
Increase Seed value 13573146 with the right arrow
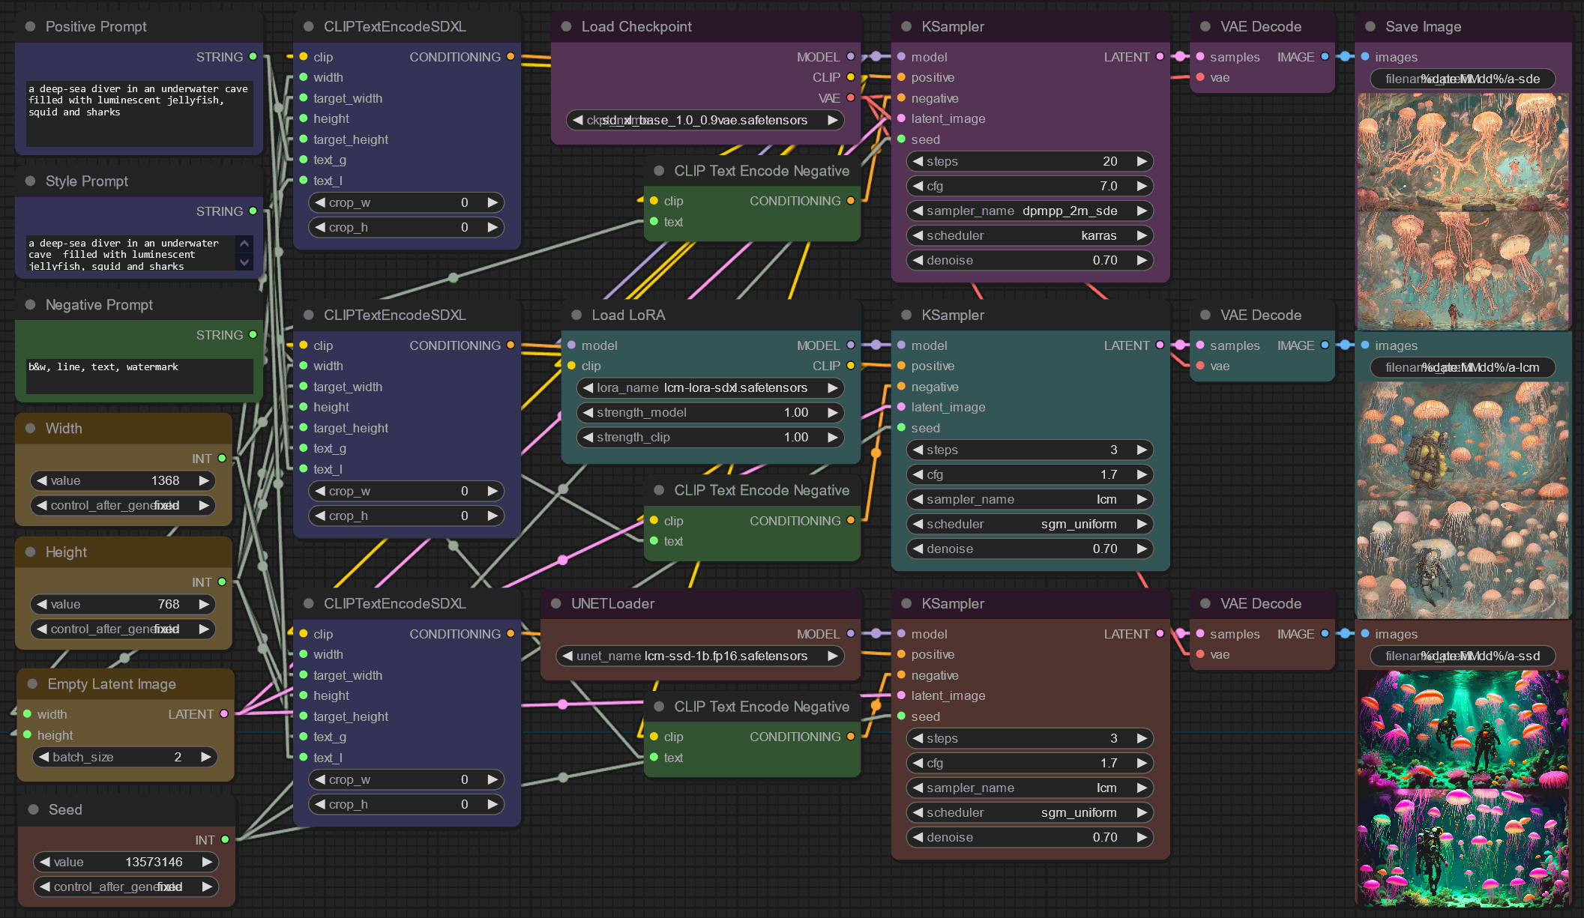[207, 862]
